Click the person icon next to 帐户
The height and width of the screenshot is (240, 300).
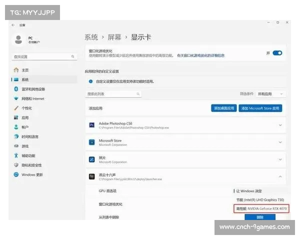point(16,127)
